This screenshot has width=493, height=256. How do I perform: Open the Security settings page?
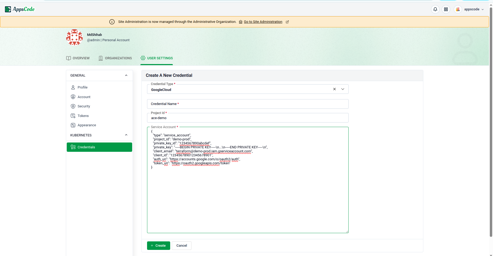[x=99, y=106]
